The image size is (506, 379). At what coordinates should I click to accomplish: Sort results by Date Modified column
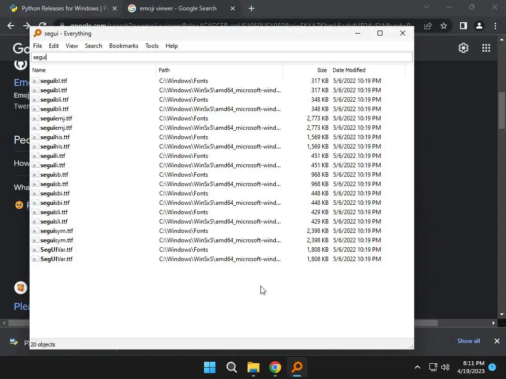[368, 70]
